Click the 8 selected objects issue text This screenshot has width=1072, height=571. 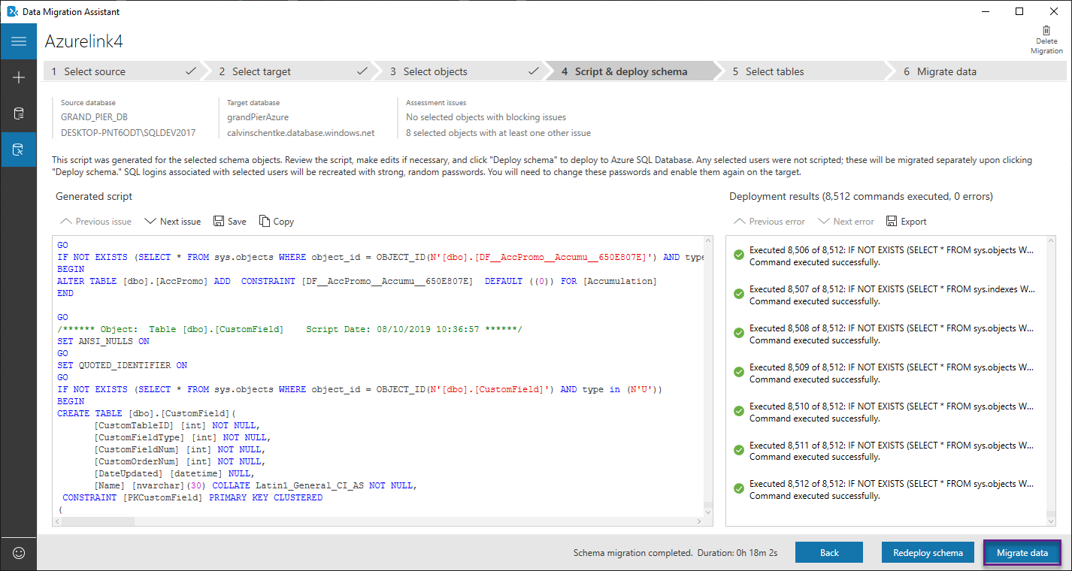pyautogui.click(x=498, y=133)
